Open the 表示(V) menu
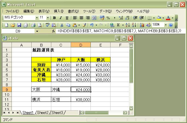 [x=44, y=11]
